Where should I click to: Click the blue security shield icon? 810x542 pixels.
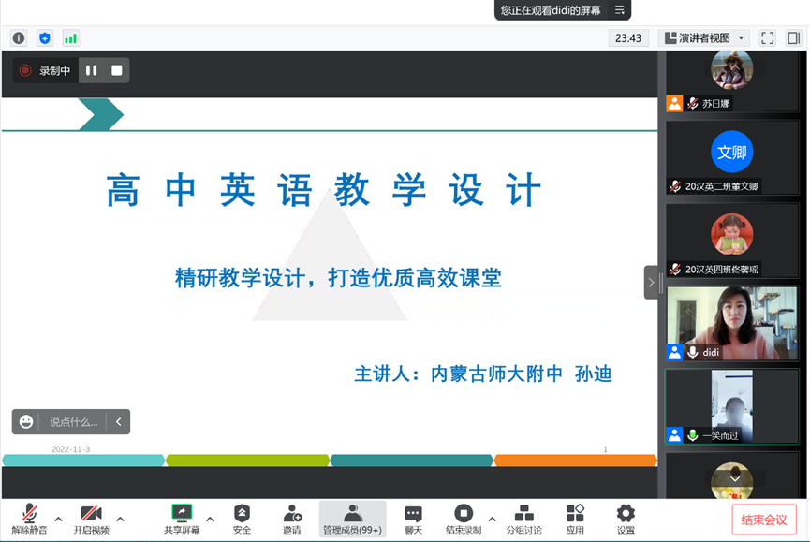click(x=45, y=38)
